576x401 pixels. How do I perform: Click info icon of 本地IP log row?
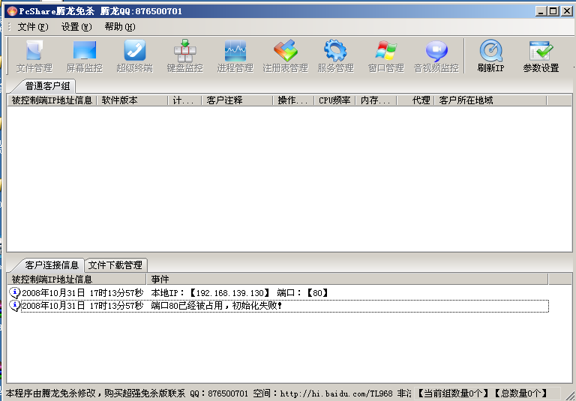(14, 292)
